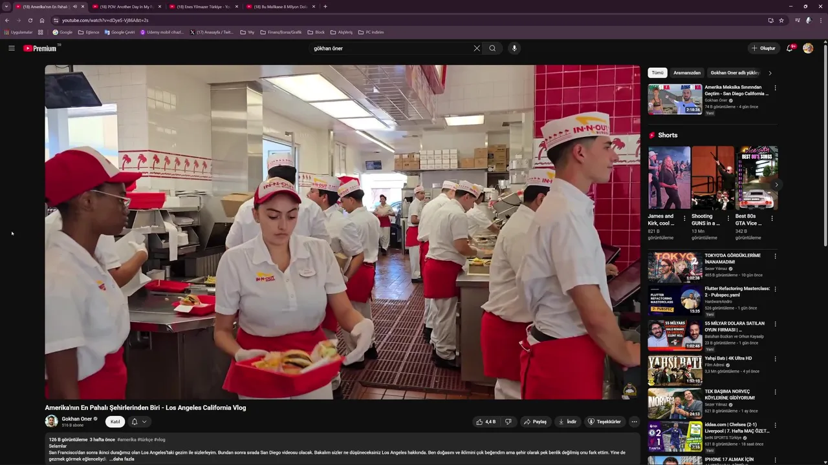
Task: Go to the YouTube Premium home logo
Action: (x=40, y=48)
